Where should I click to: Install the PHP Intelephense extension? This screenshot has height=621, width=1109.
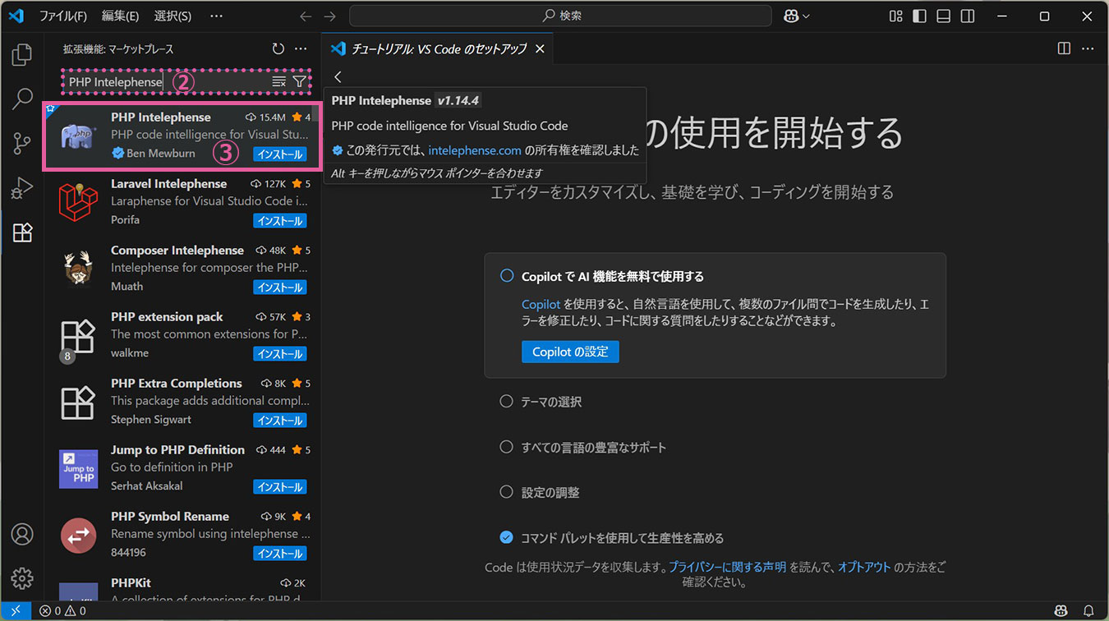pos(280,154)
